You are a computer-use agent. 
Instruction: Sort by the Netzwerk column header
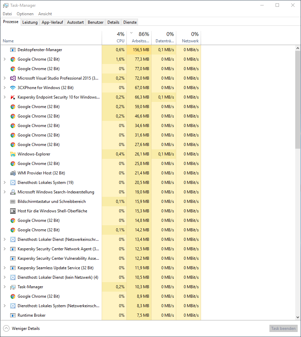point(188,38)
